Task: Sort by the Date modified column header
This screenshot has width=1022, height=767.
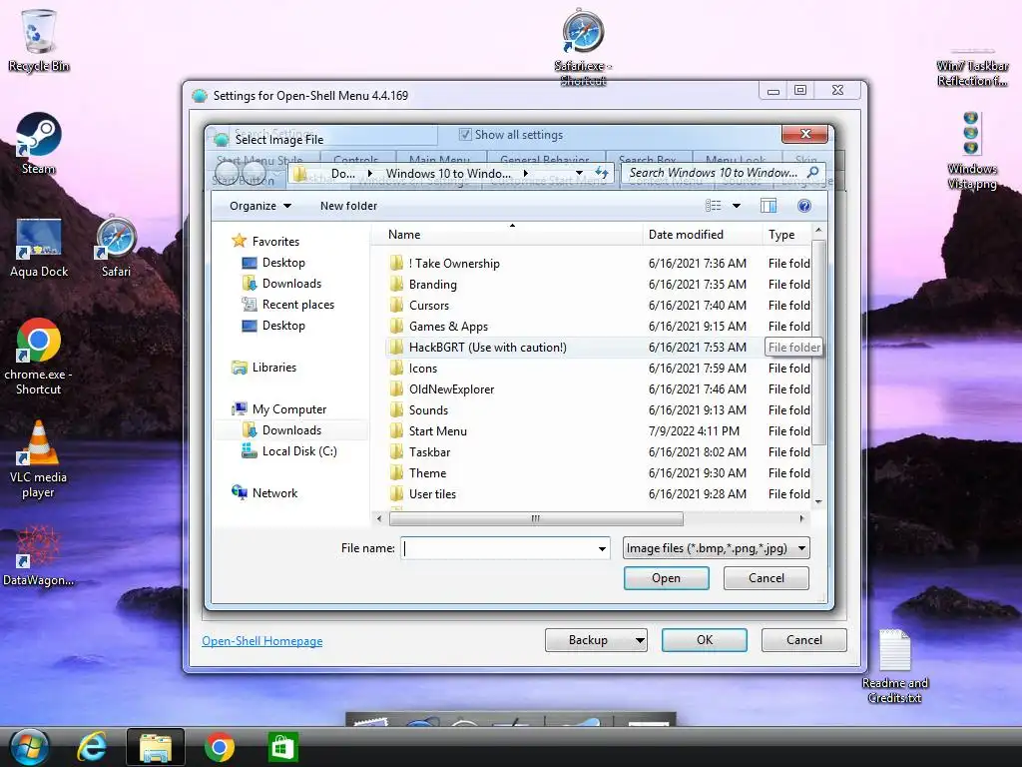Action: pos(702,235)
